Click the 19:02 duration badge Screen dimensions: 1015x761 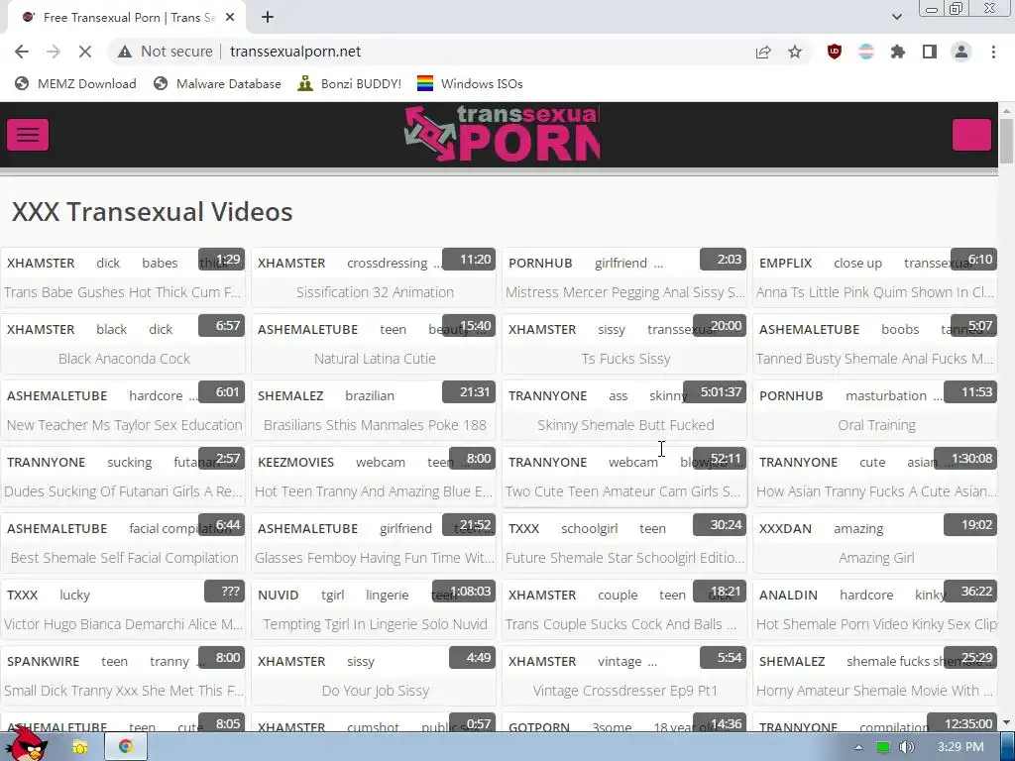(969, 525)
